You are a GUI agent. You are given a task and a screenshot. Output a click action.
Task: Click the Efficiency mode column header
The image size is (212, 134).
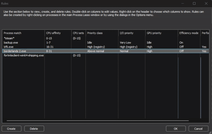(x=189, y=33)
